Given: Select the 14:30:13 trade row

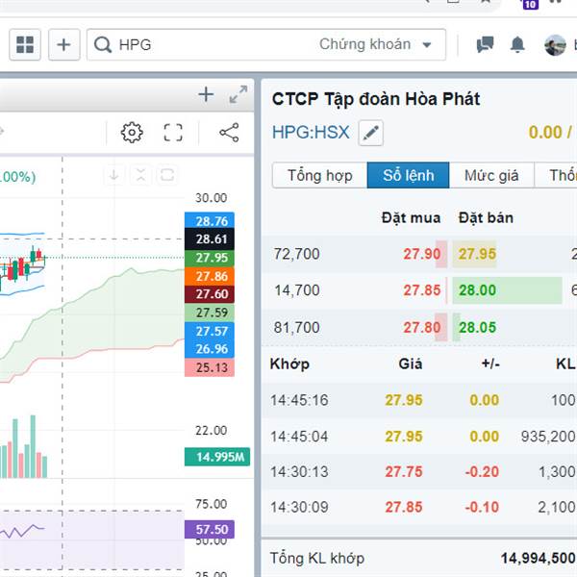Looking at the screenshot, I should (419, 472).
